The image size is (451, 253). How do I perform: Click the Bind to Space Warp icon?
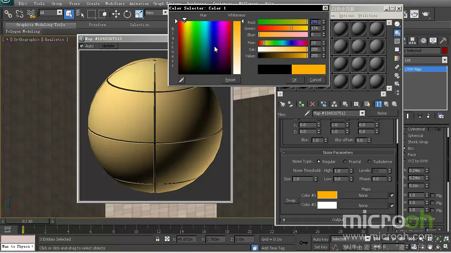[x=31, y=14]
